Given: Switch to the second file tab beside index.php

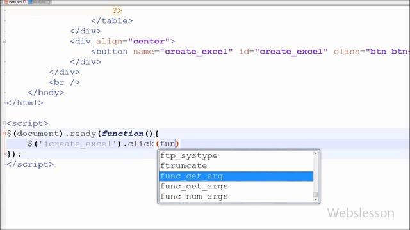Looking at the screenshot, I should (40, 2).
